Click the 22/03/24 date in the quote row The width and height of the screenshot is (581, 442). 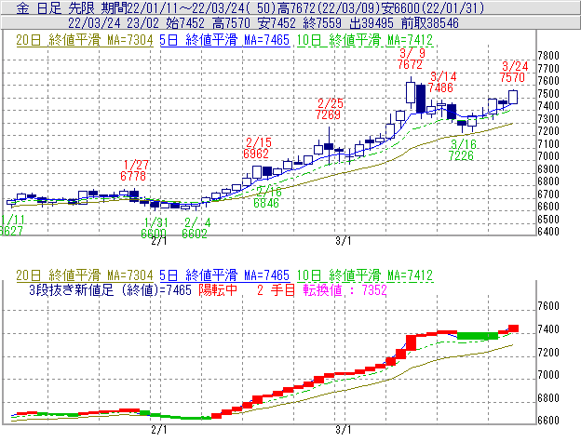[x=94, y=23]
